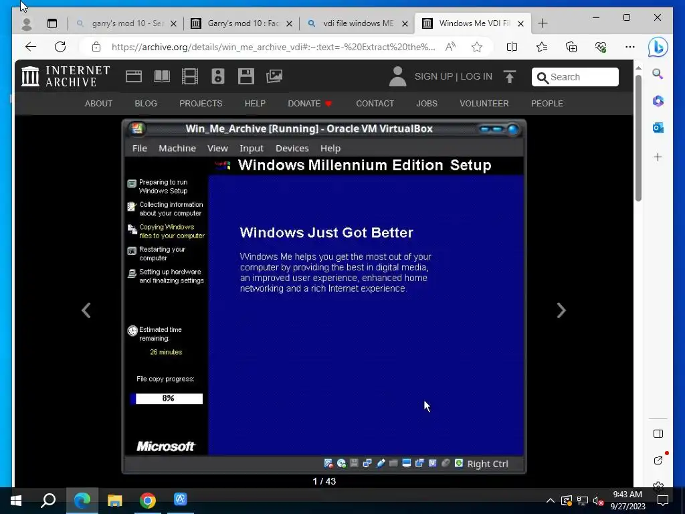Go to the previous image in the carousel
The height and width of the screenshot is (514, 685).
86,311
